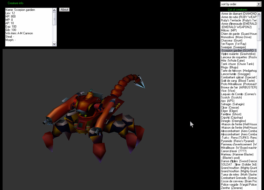Select Dineglo (Deenglow) entry
This screenshot has width=264, height=190.
[239, 121]
